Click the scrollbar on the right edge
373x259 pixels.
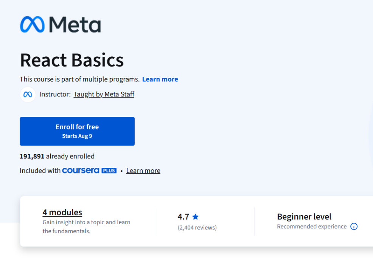[x=371, y=113]
